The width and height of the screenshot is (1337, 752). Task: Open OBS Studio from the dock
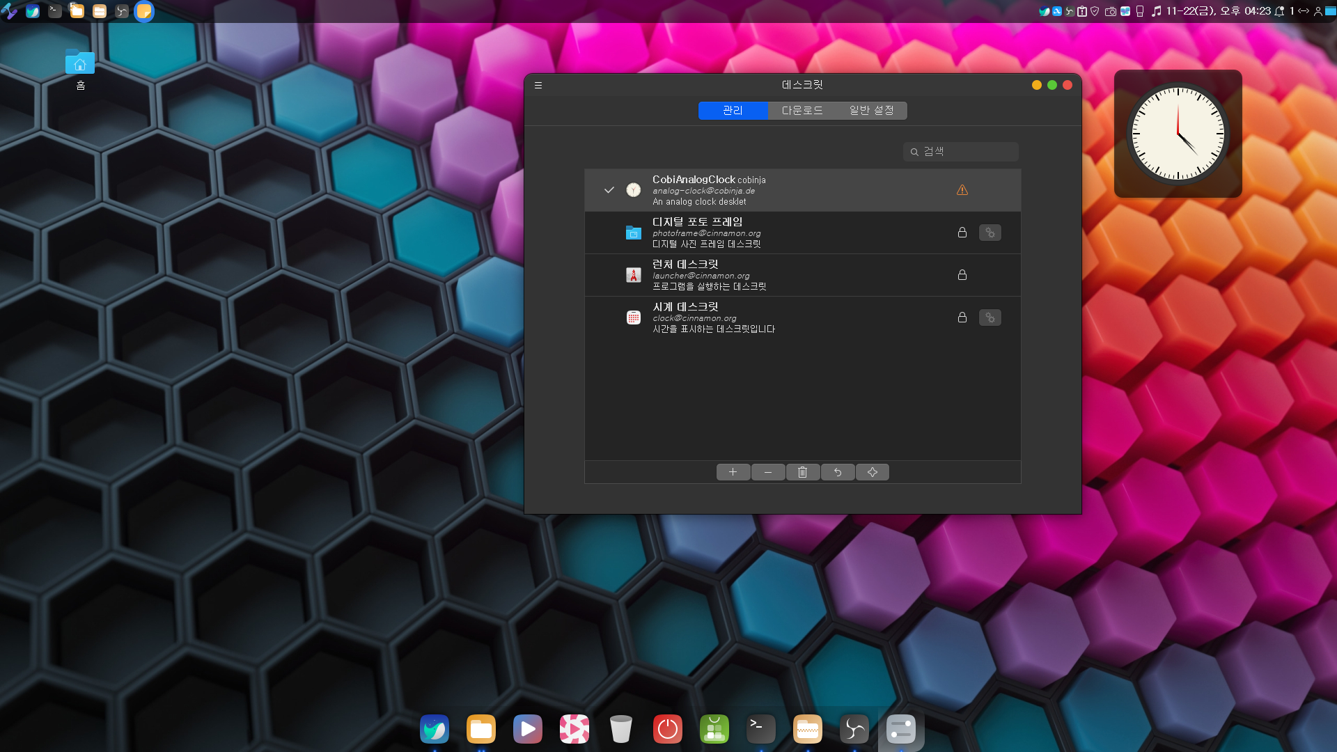point(854,729)
